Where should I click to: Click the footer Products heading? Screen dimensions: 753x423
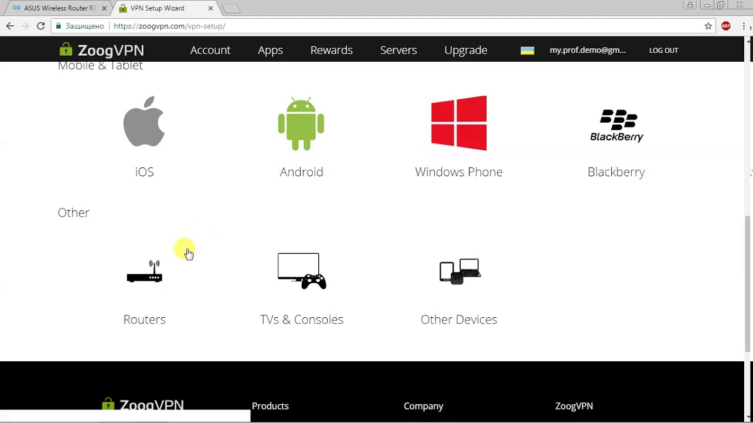tap(271, 406)
